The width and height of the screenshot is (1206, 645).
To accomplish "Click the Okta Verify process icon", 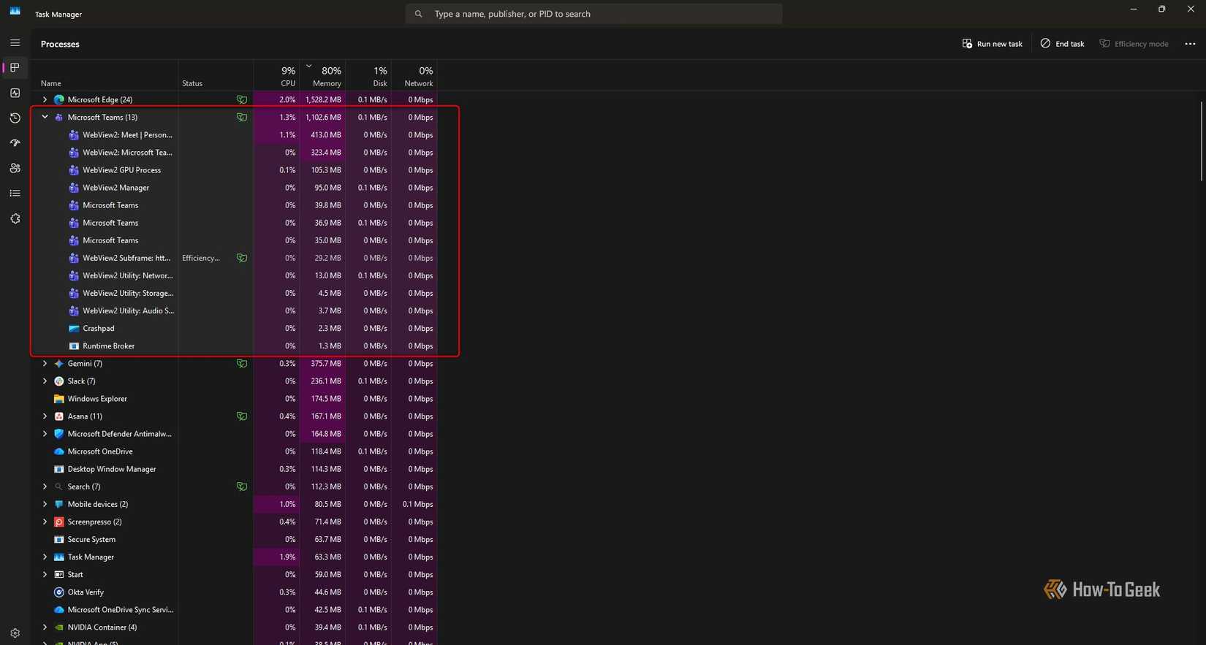I will click(59, 592).
